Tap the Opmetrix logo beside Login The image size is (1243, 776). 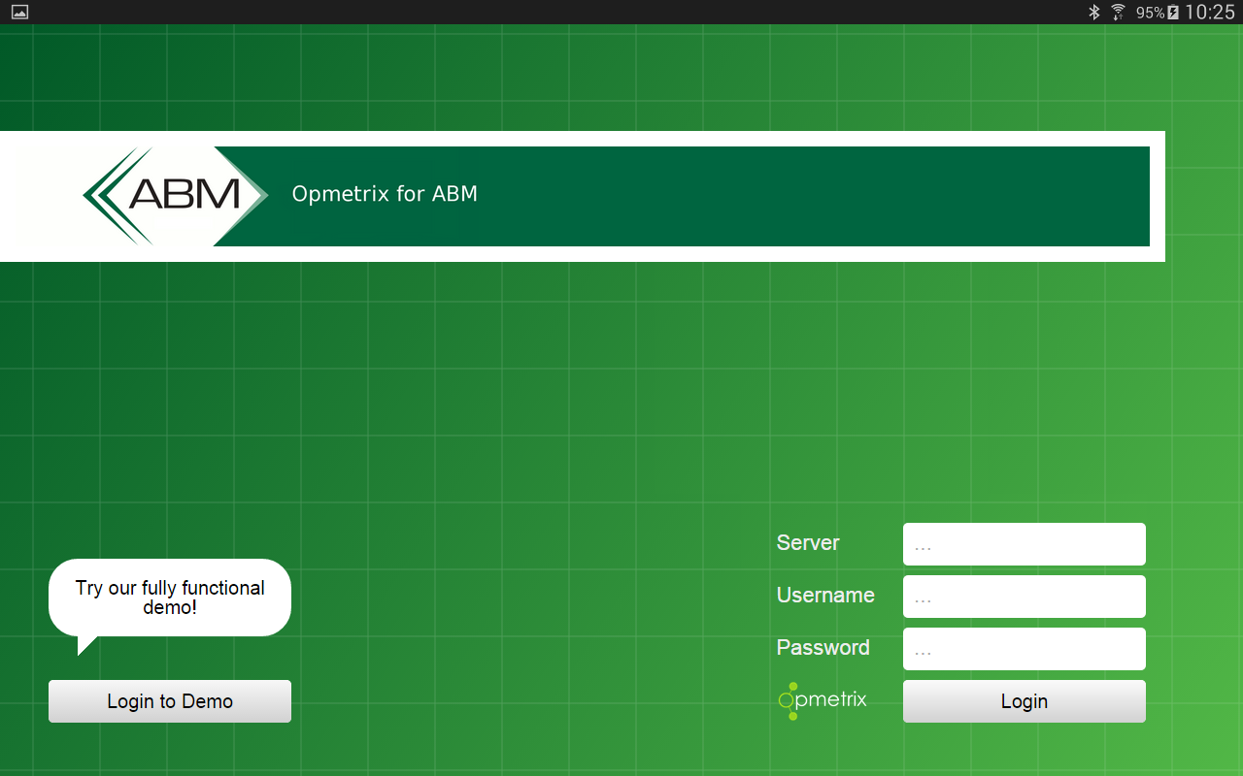click(x=823, y=700)
